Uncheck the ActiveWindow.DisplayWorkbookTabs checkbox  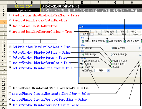click(x=10, y=105)
